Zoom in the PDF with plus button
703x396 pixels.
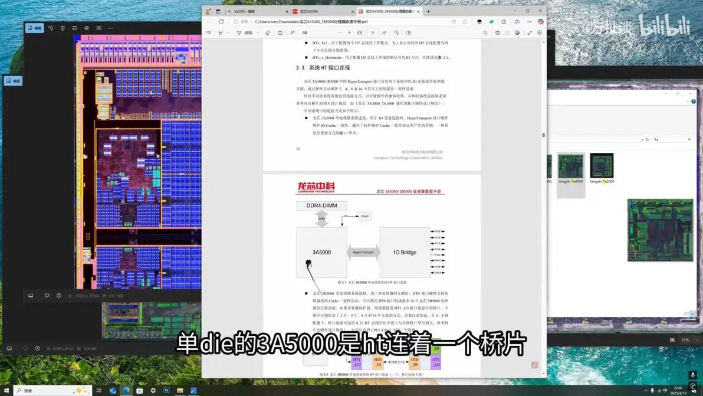(x=349, y=32)
